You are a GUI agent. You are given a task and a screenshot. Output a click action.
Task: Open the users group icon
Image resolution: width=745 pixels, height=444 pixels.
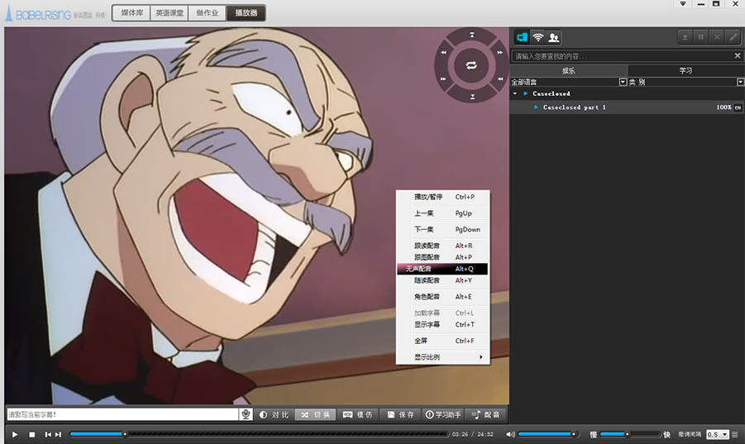pos(553,37)
